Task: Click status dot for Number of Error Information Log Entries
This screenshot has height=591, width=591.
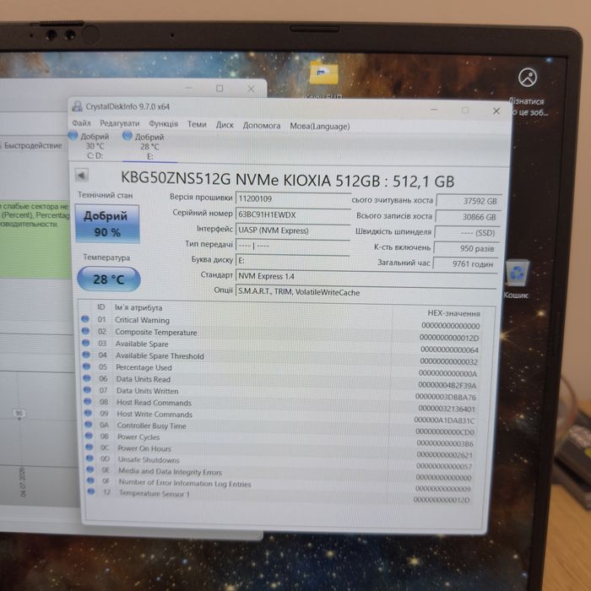Action: [90, 480]
